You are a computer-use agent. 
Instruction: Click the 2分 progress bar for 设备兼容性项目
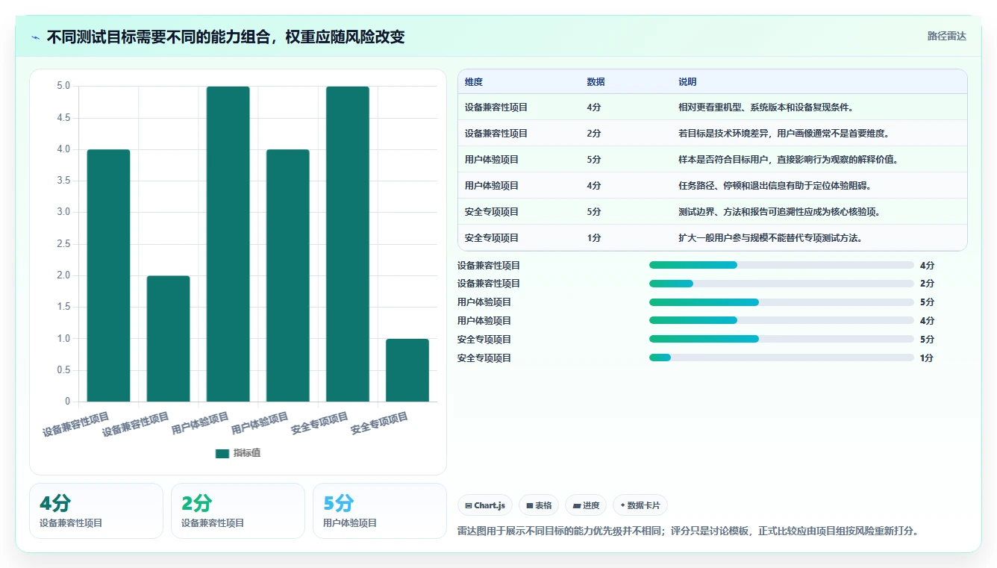[781, 284]
